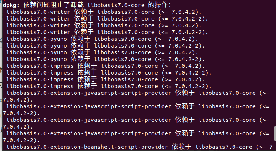Click the wrapped "7.0.4.2-2)." on the final wrapped line
276x151 pixels.
pyautogui.click(x=21, y=140)
